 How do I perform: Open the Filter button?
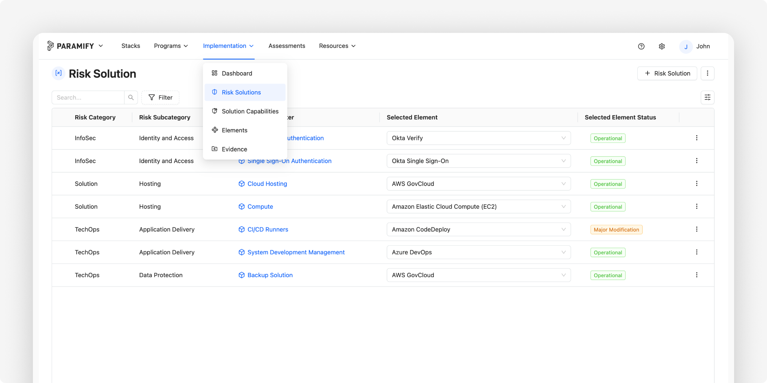click(160, 97)
